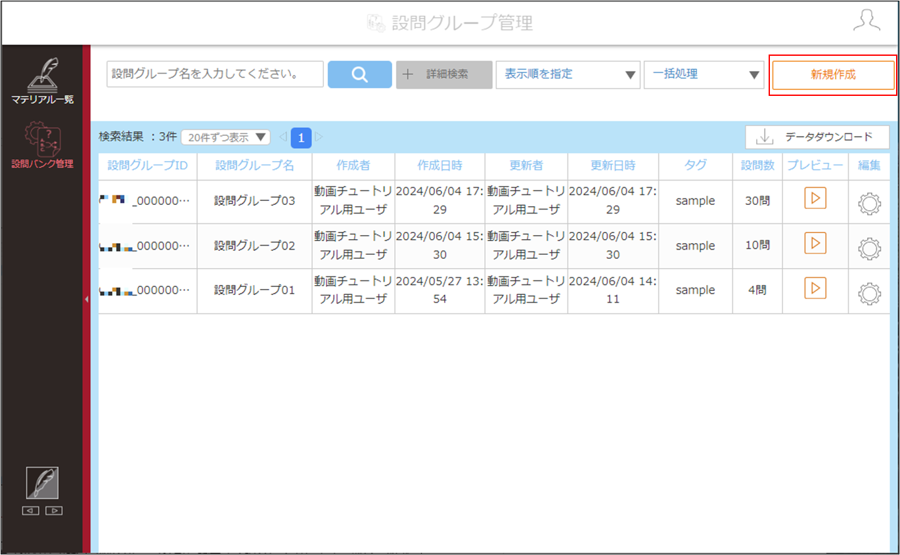Click the feather icon at sidebar bottom

pos(42,483)
